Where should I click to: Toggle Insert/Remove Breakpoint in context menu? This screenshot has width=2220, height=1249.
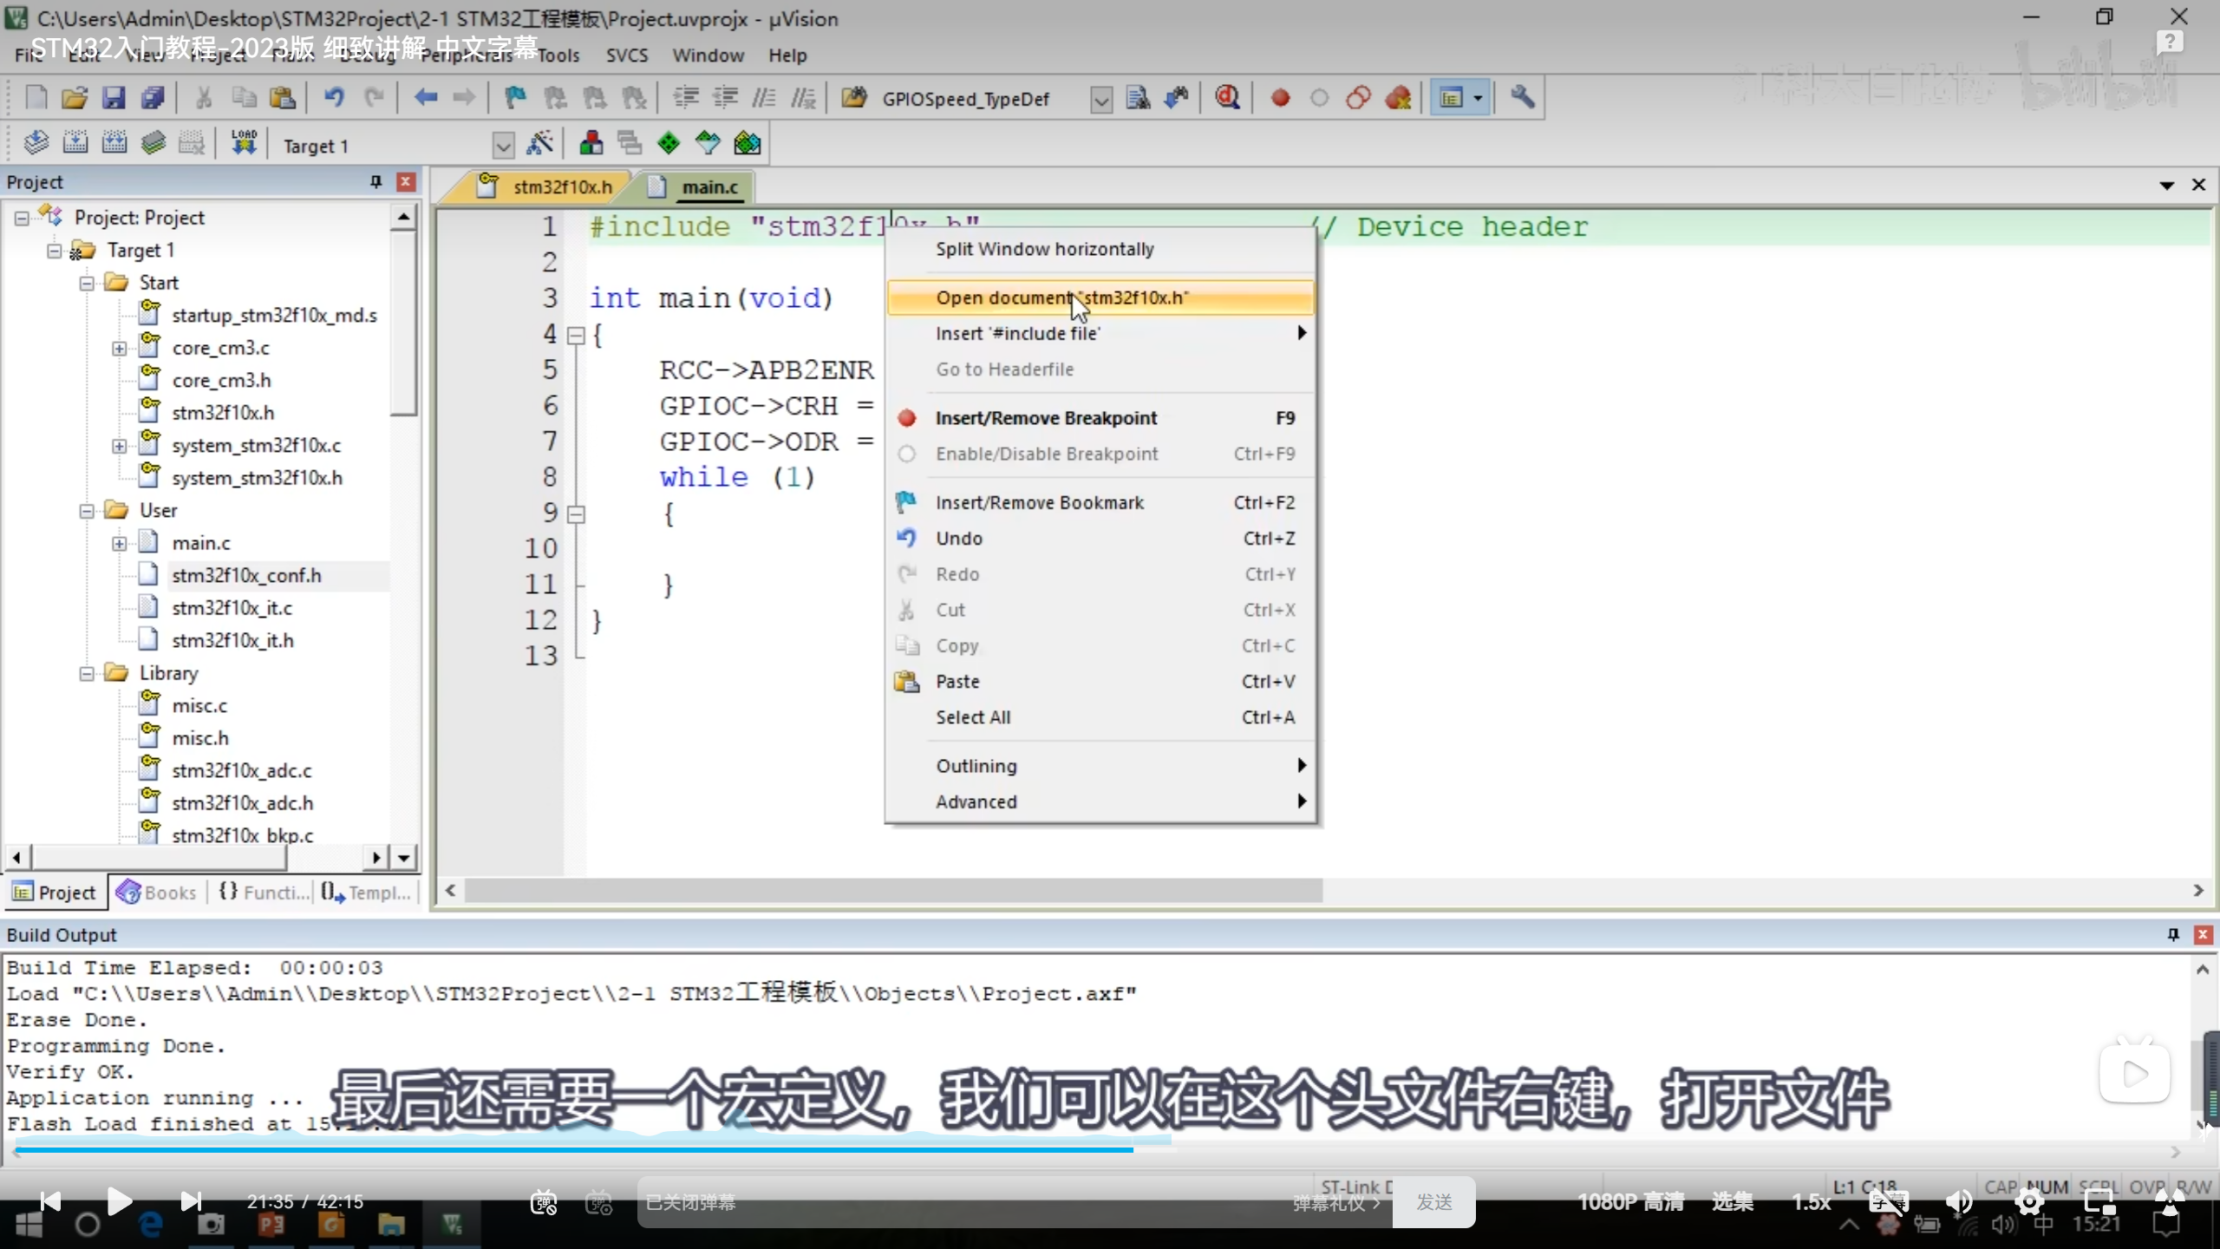(x=1046, y=418)
